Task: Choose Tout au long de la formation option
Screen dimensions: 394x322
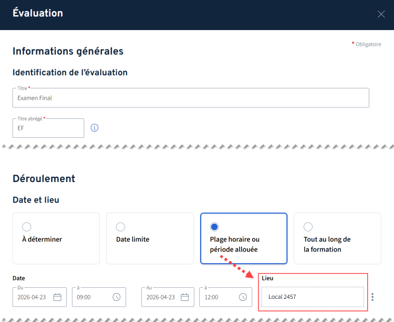Action: (308, 227)
